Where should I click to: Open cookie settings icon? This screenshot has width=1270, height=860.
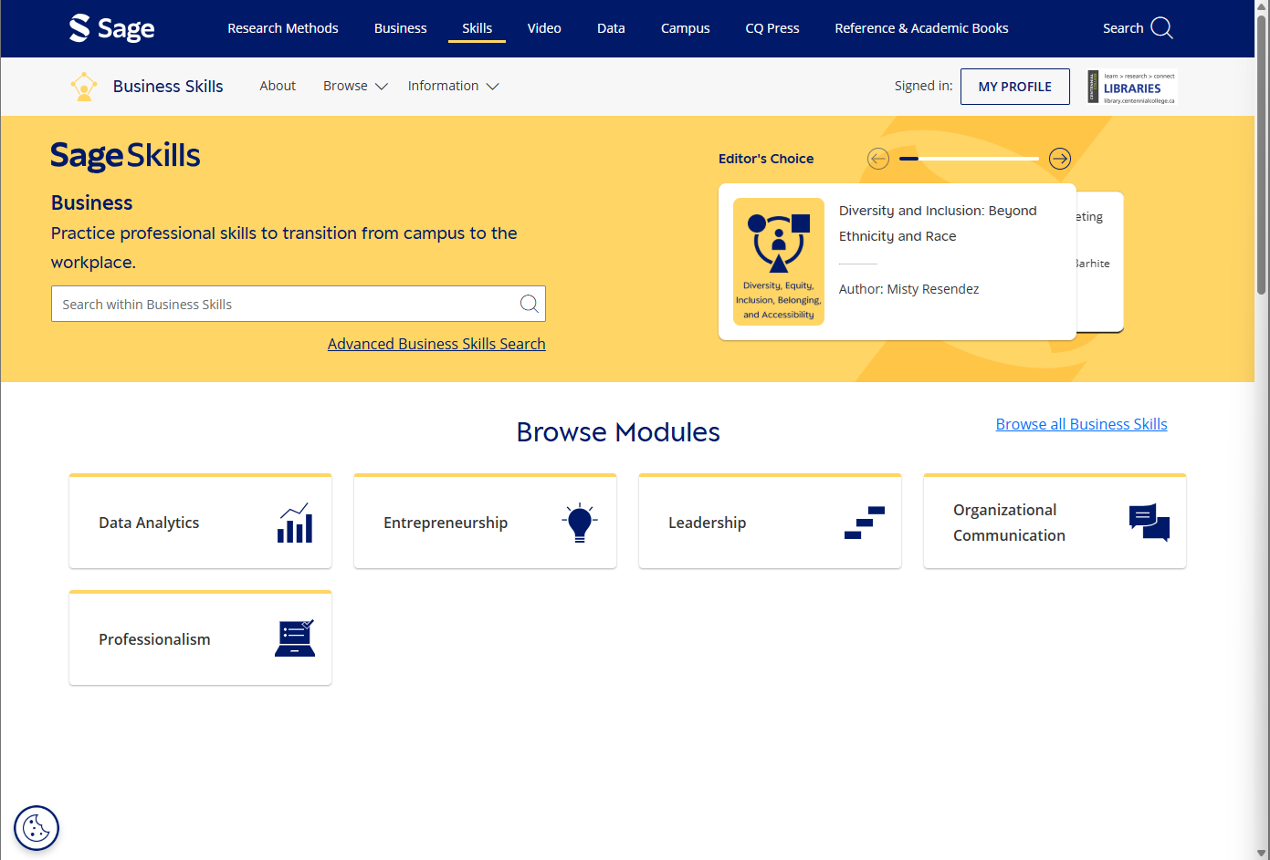click(37, 828)
